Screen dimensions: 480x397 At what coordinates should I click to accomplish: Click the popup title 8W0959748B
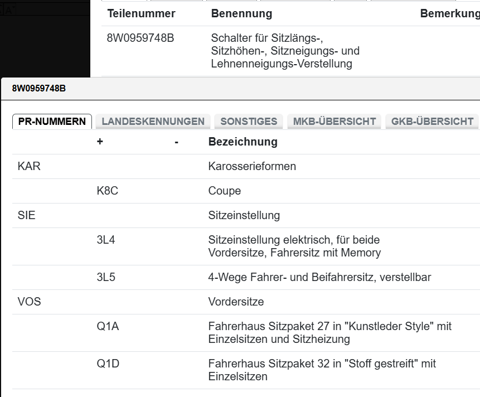pyautogui.click(x=39, y=88)
